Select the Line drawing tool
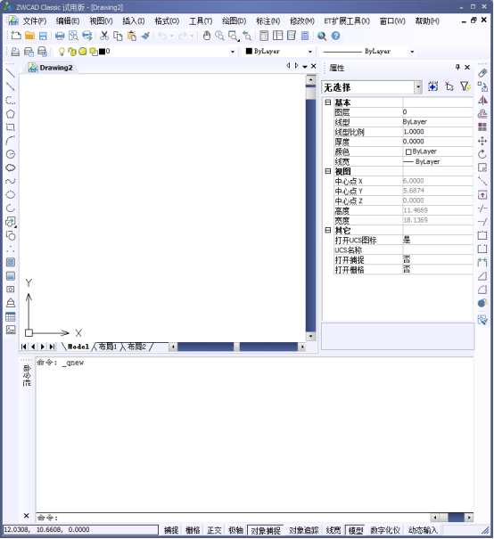The image size is (494, 539). point(11,73)
